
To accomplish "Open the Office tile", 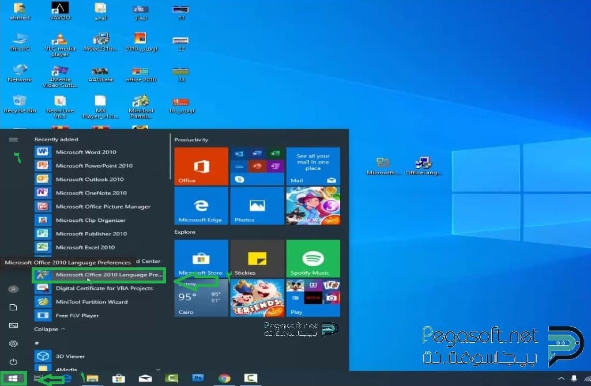I will click(201, 166).
